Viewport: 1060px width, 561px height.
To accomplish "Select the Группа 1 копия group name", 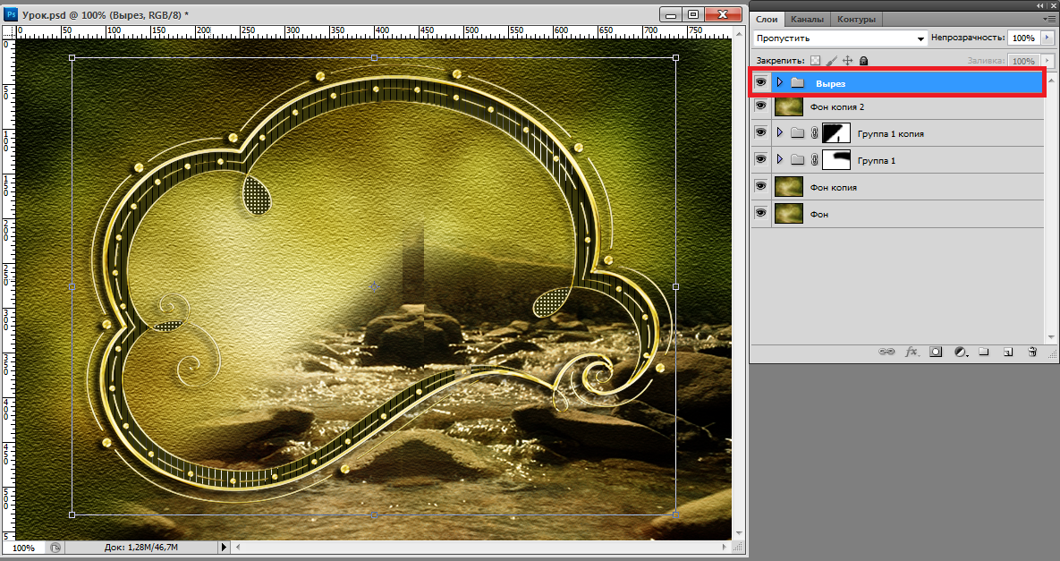I will 890,134.
